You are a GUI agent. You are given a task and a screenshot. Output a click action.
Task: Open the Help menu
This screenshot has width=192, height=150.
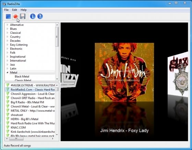(x=24, y=10)
